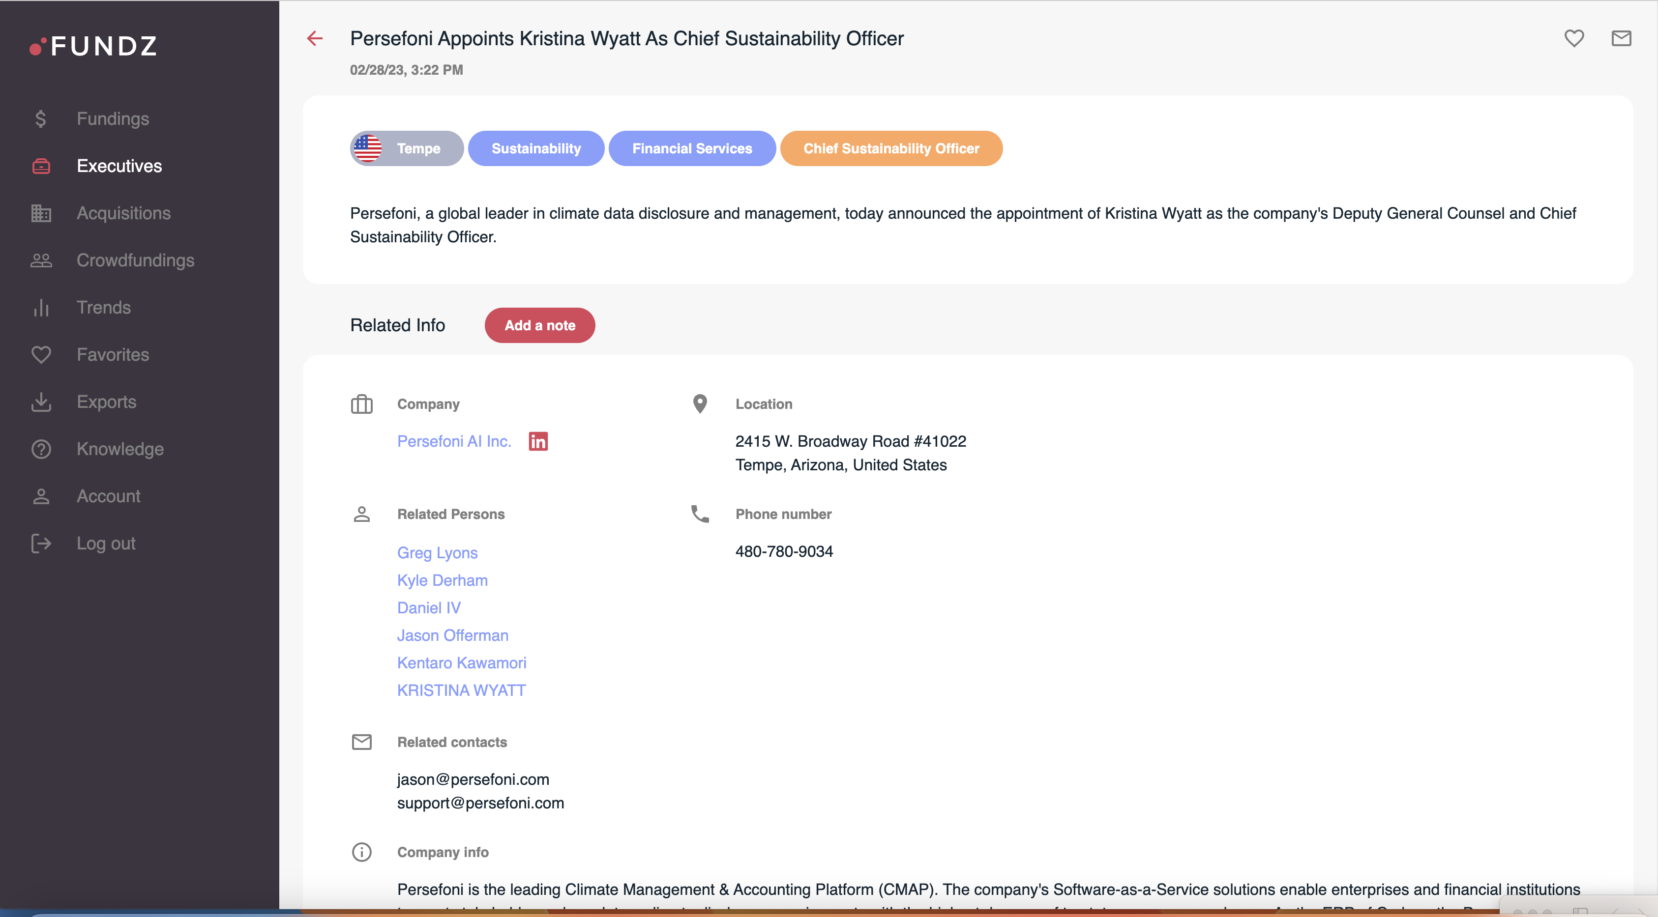
Task: Open Greg Lyons person profile
Action: tap(437, 552)
